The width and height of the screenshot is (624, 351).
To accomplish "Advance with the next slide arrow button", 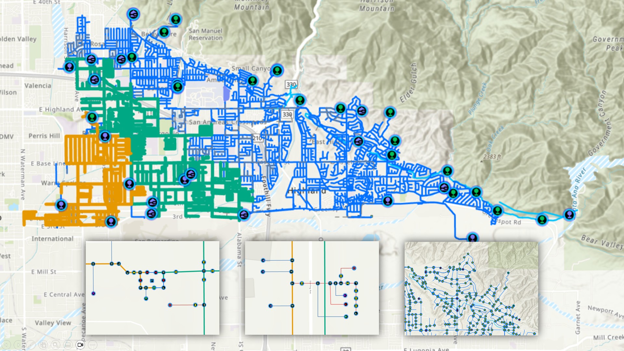I will 19,344.
